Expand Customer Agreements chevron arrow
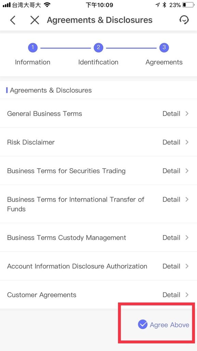Screen dimensions: 197x351 (x=187, y=295)
